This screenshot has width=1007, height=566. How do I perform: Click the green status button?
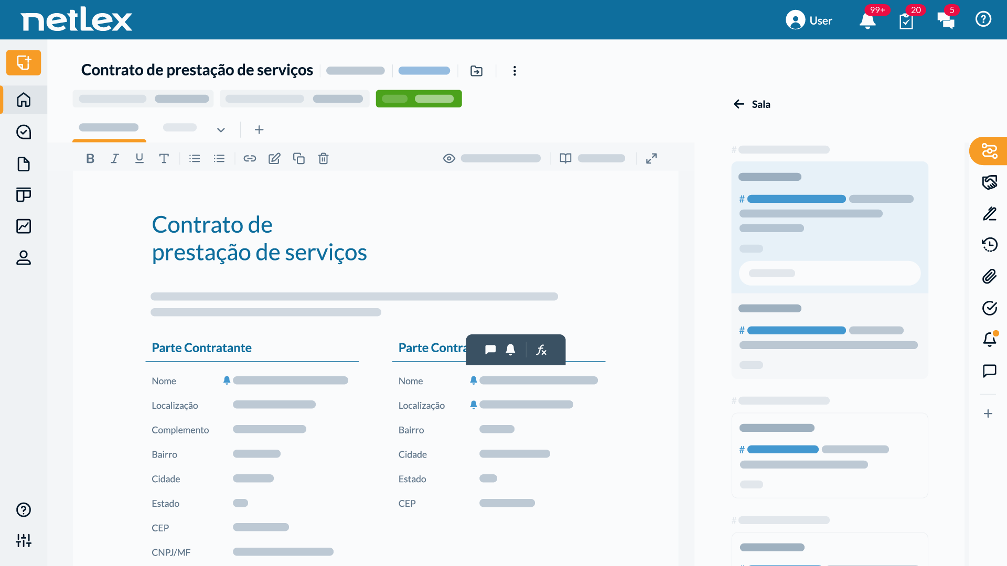tap(419, 99)
